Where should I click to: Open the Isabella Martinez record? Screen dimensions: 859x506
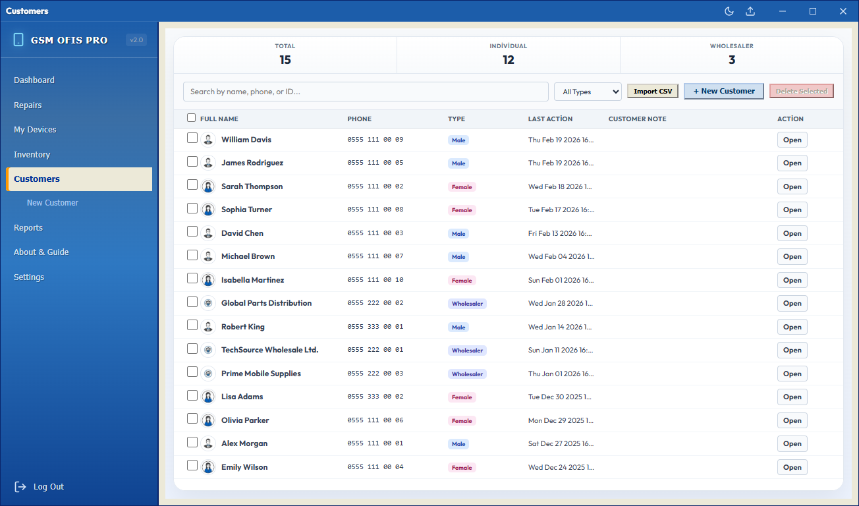[x=792, y=280]
